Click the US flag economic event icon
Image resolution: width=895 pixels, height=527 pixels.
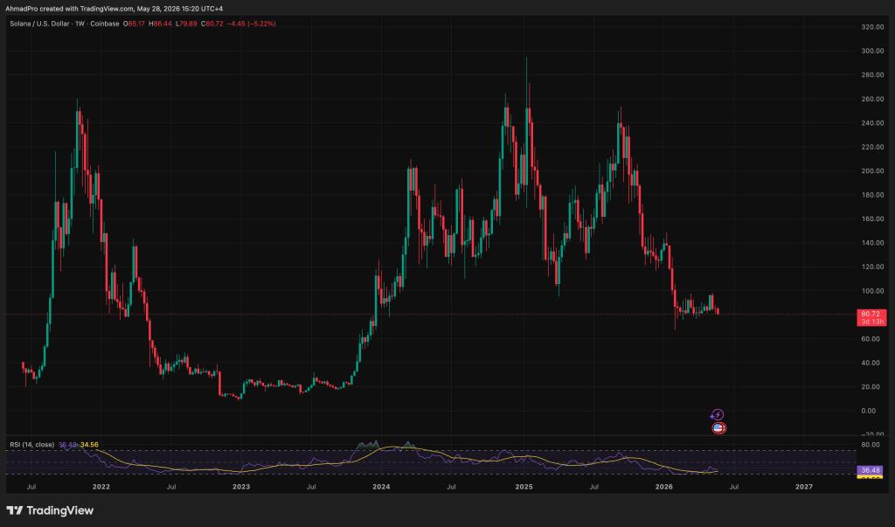719,427
